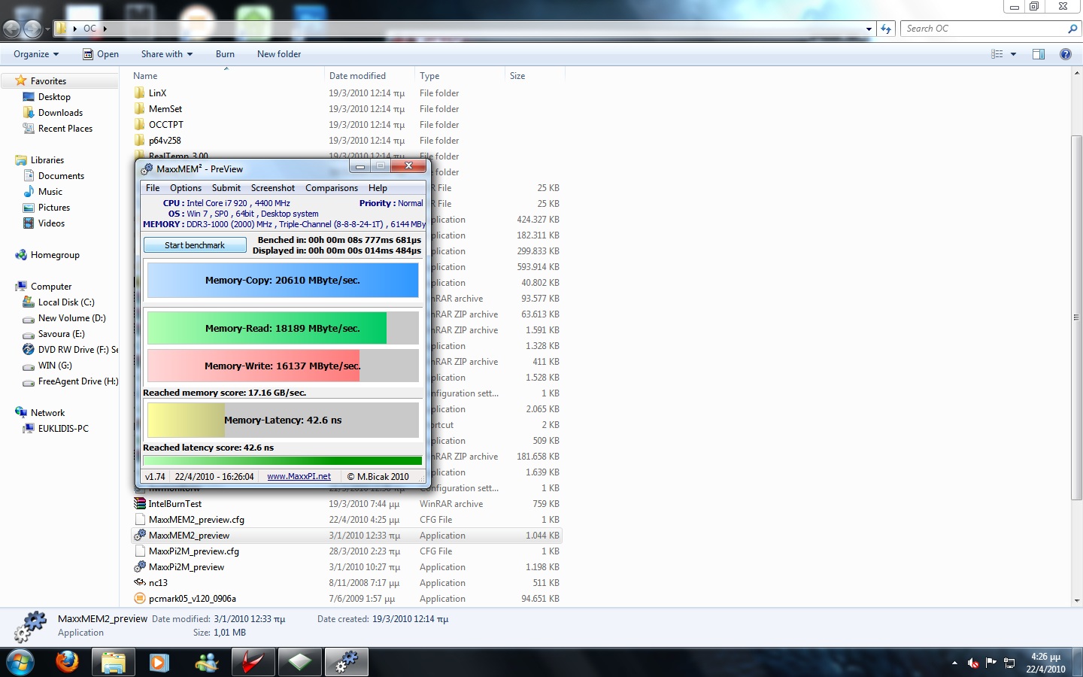Screen dimensions: 1083x677
Task: Open the Action Center flag icon
Action: [991, 663]
